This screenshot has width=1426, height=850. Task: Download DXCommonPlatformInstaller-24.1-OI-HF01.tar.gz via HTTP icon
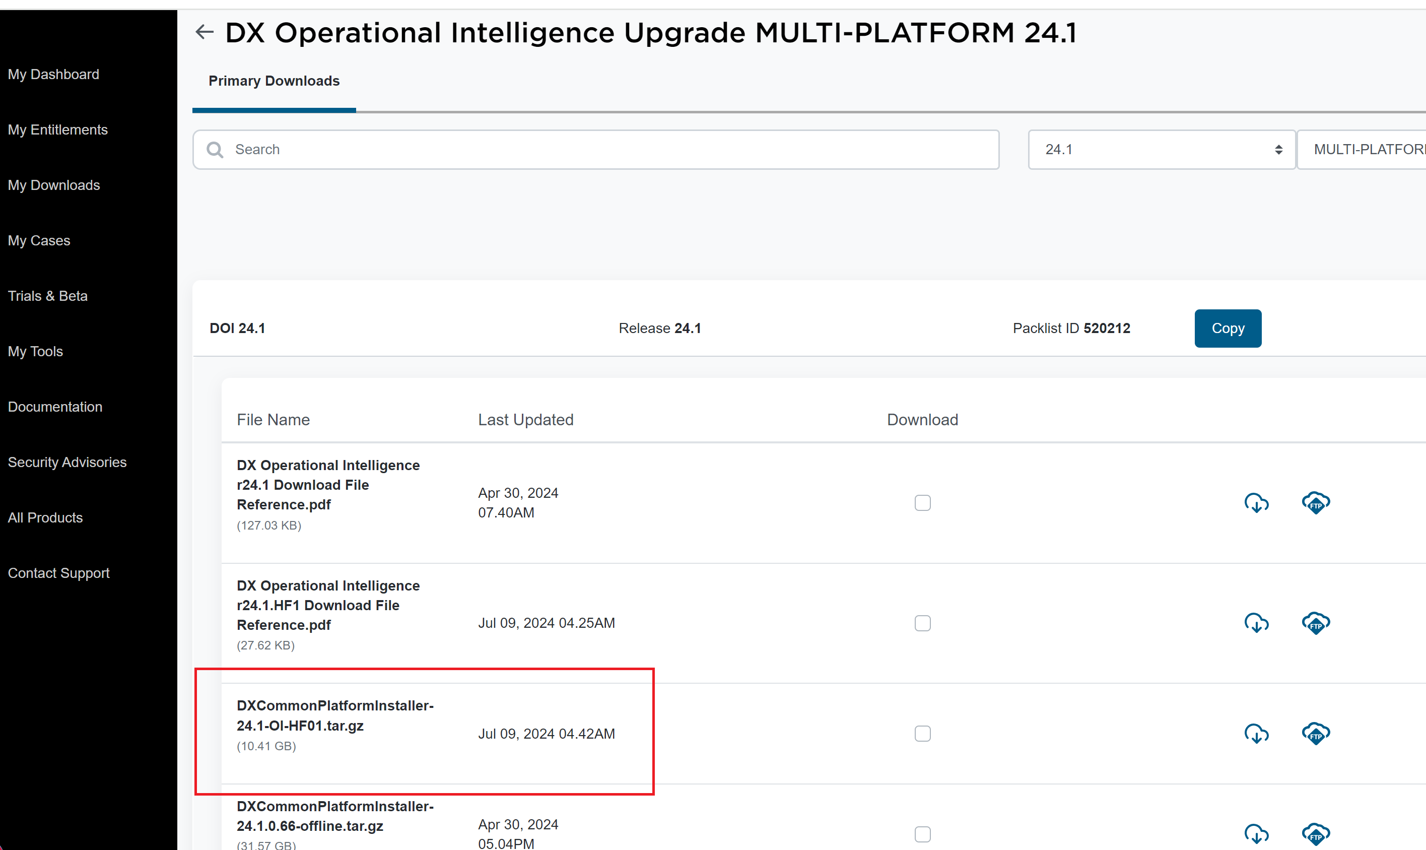click(1256, 734)
